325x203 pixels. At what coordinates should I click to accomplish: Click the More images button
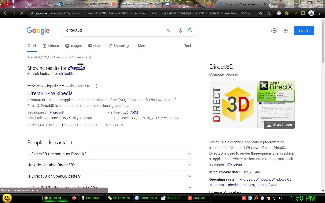[280, 125]
